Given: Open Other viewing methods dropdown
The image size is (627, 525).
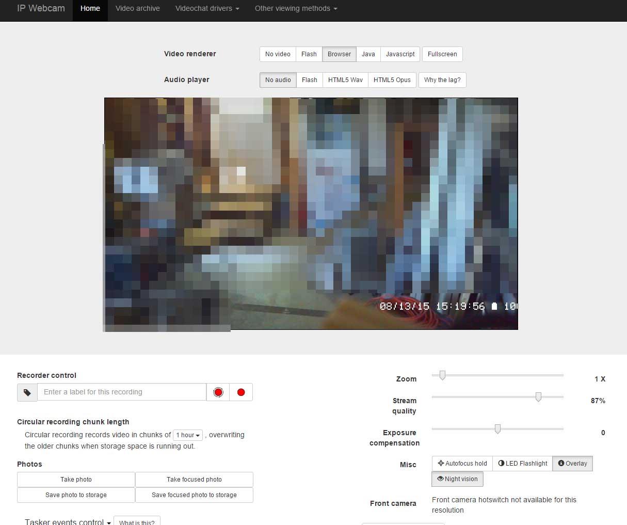Looking at the screenshot, I should (x=296, y=9).
